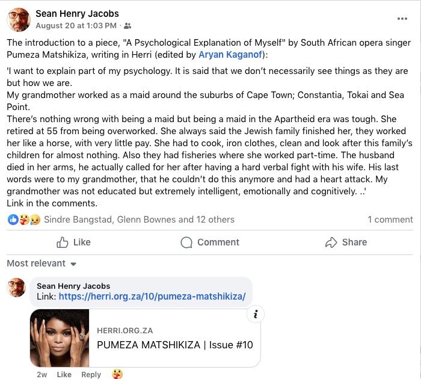
Task: Click the August 20 post timestamp
Action: (x=76, y=26)
